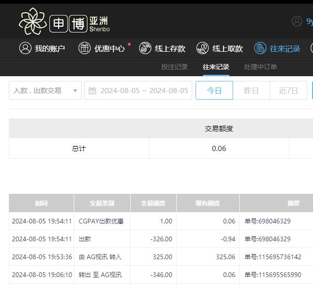Click the 线上取款 withdrawal icon
The image size is (313, 286).
click(x=203, y=48)
